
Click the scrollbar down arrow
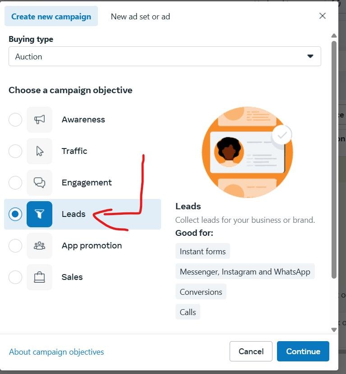(334, 330)
